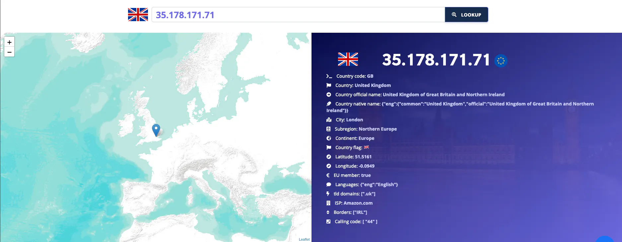Focus the IP address search field
622x242 pixels.
tap(298, 15)
